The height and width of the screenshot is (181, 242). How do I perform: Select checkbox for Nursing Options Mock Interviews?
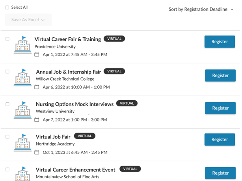pyautogui.click(x=7, y=104)
